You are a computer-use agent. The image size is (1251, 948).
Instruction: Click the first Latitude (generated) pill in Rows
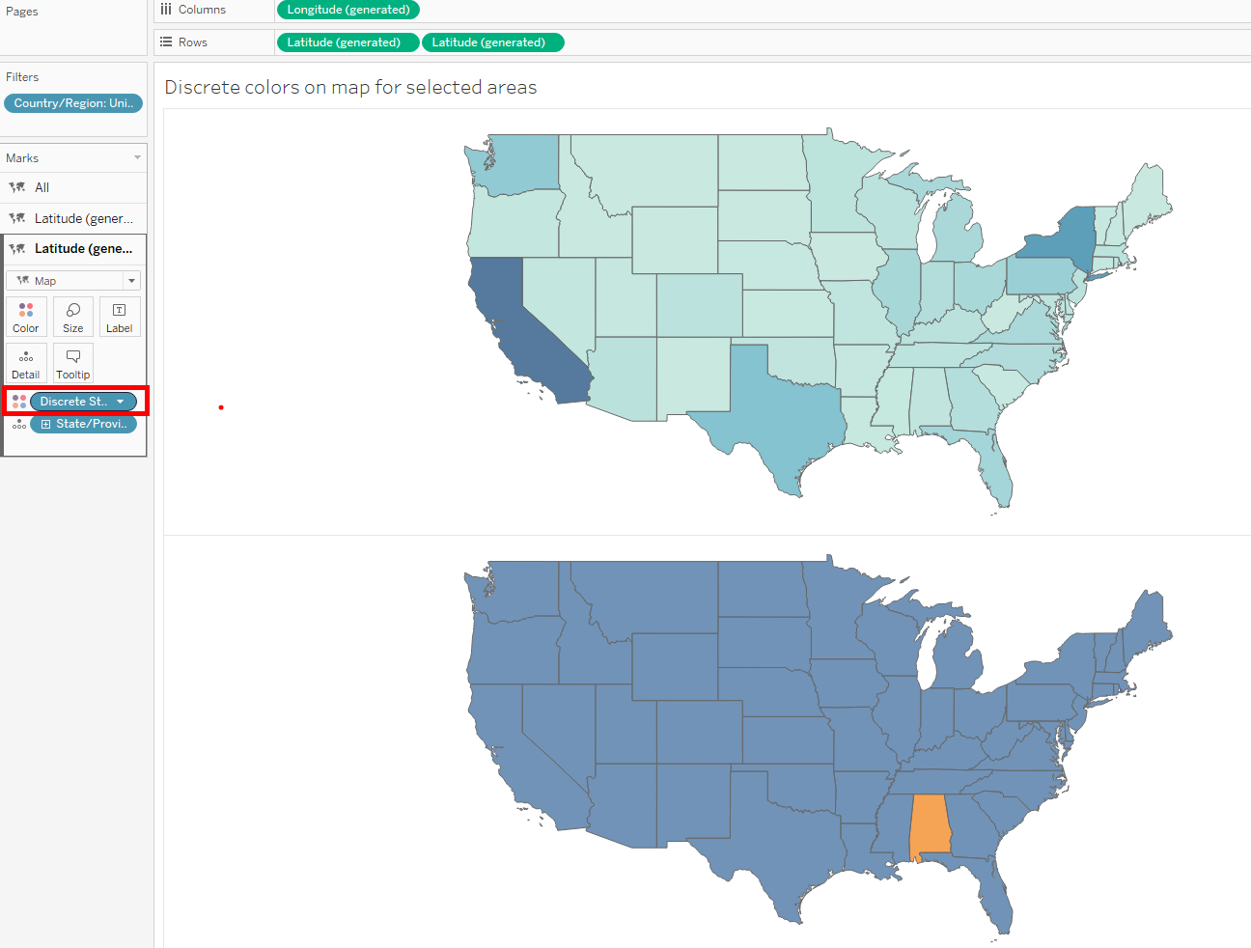(x=344, y=42)
